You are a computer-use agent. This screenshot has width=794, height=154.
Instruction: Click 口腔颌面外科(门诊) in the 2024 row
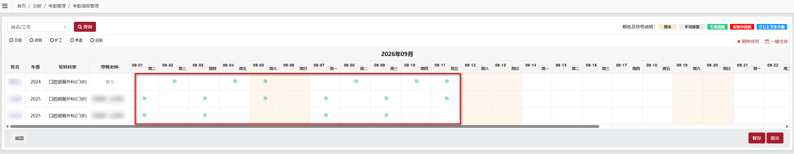coord(68,82)
